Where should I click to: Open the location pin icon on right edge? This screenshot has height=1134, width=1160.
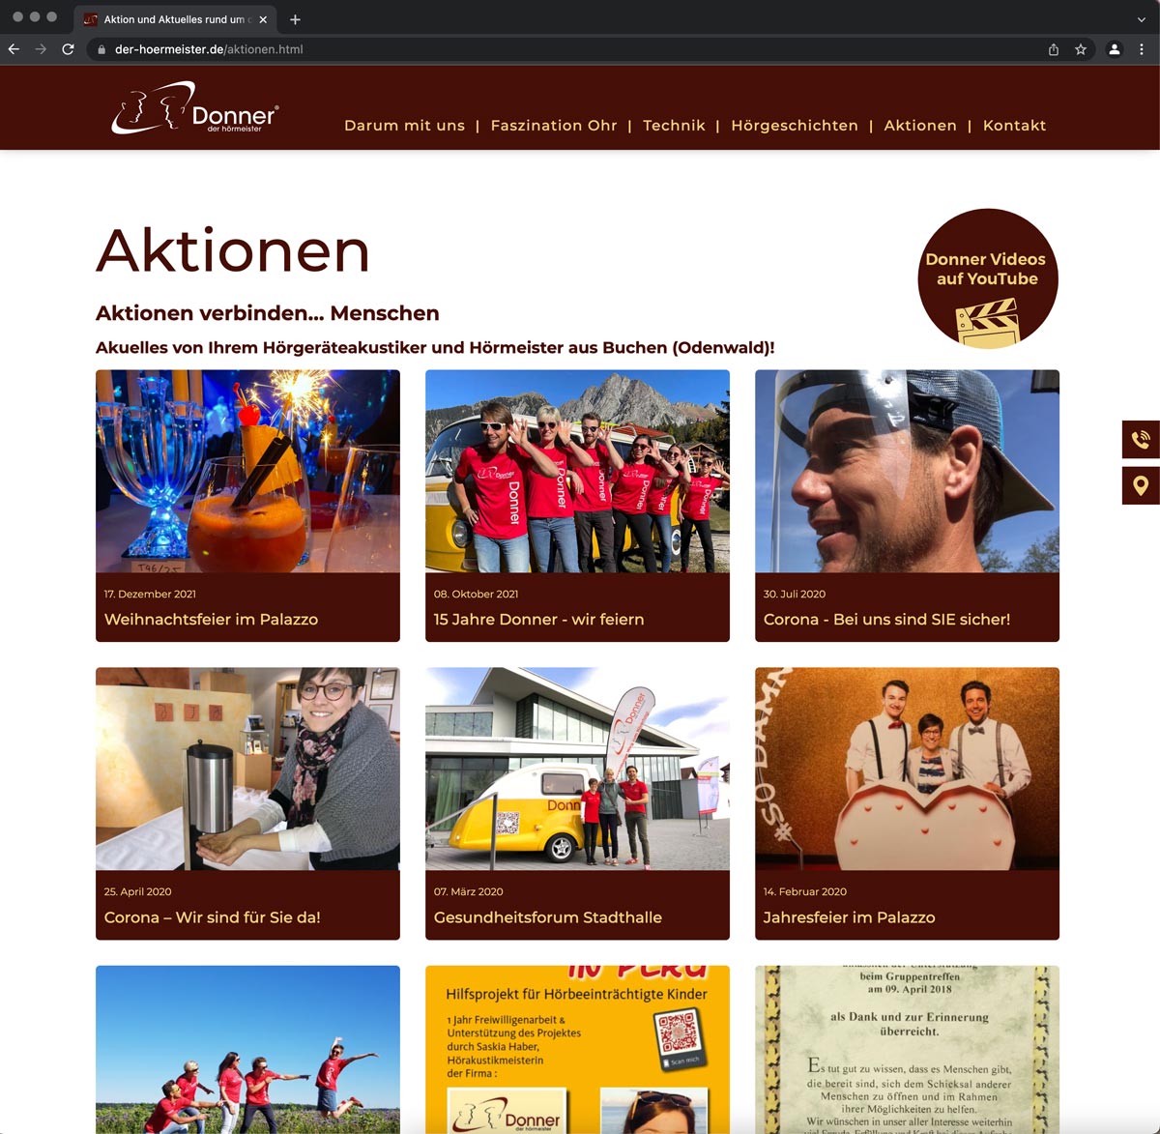point(1141,485)
